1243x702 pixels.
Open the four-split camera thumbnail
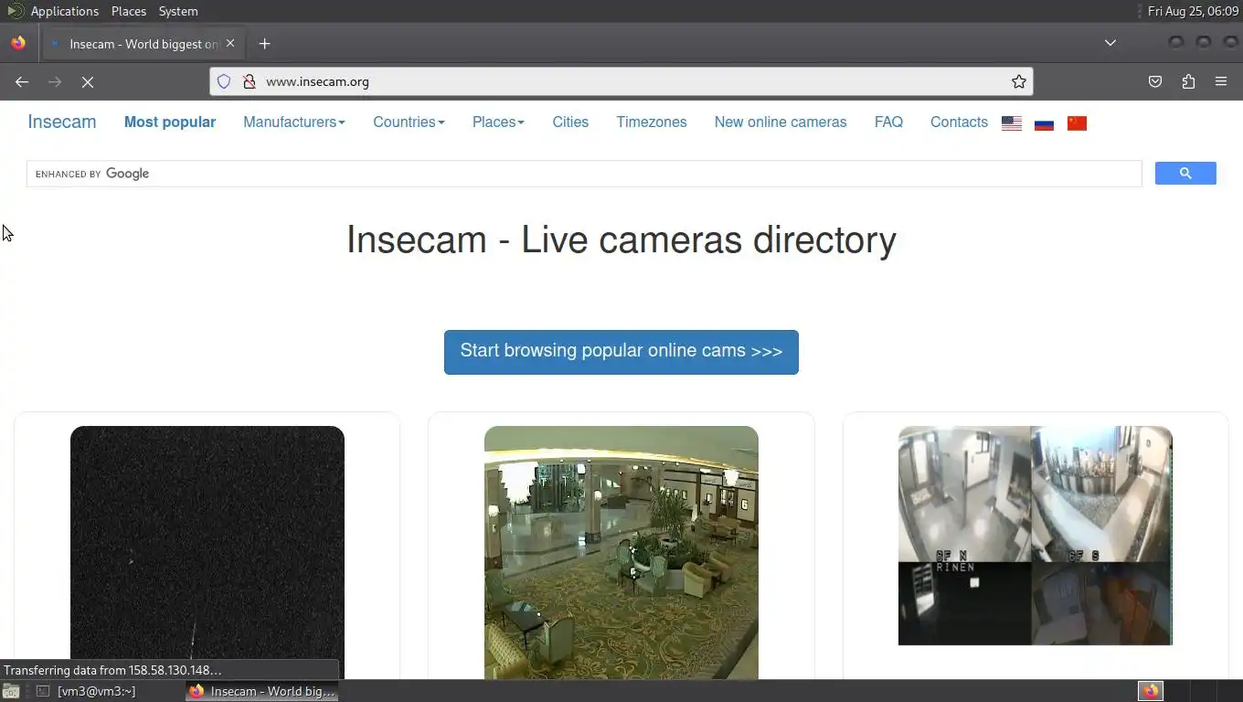pyautogui.click(x=1036, y=536)
